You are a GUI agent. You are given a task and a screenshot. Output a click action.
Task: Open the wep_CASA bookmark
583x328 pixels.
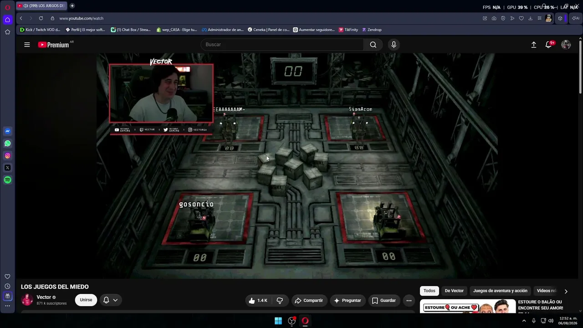176,30
